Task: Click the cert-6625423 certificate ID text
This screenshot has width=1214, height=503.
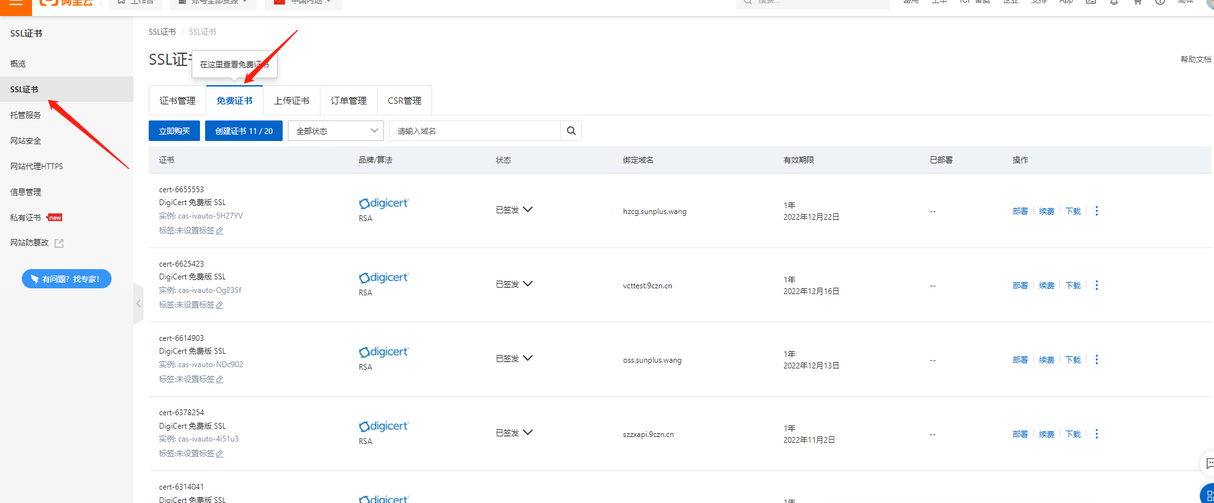Action: (181, 264)
